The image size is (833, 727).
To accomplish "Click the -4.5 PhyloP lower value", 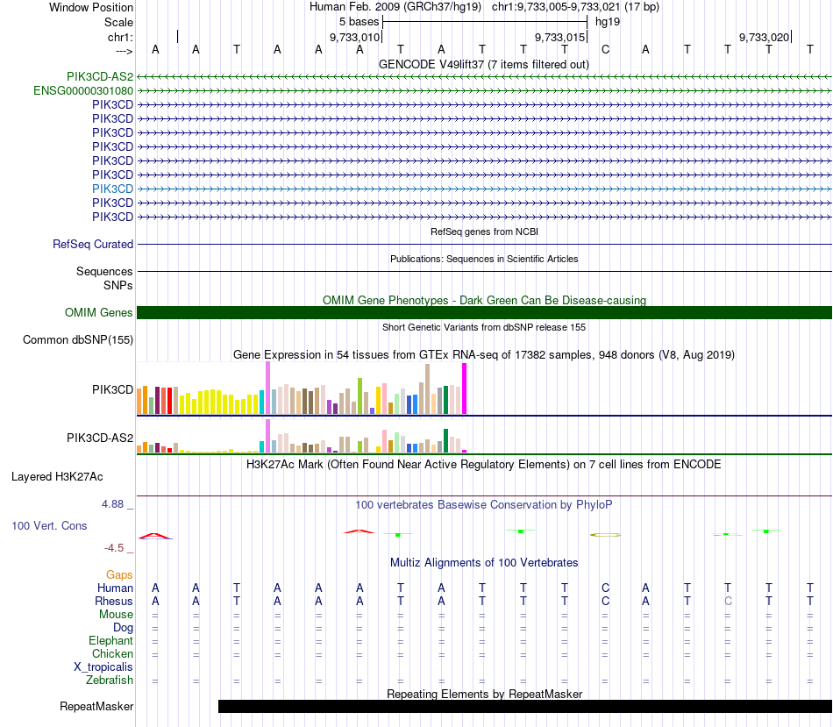I will [114, 548].
